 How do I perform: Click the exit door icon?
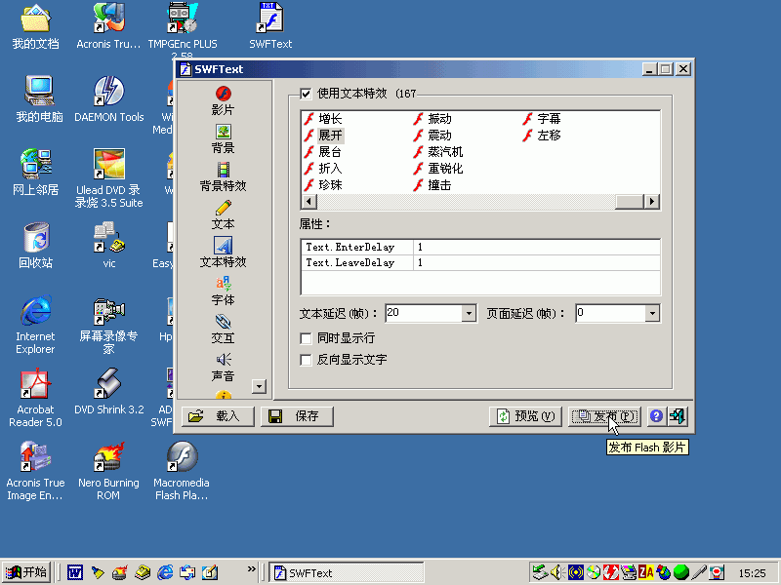(x=677, y=416)
